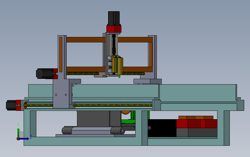The height and width of the screenshot is (157, 250).
Task: Select the large black box in the lower right bay
Action: (162, 128)
